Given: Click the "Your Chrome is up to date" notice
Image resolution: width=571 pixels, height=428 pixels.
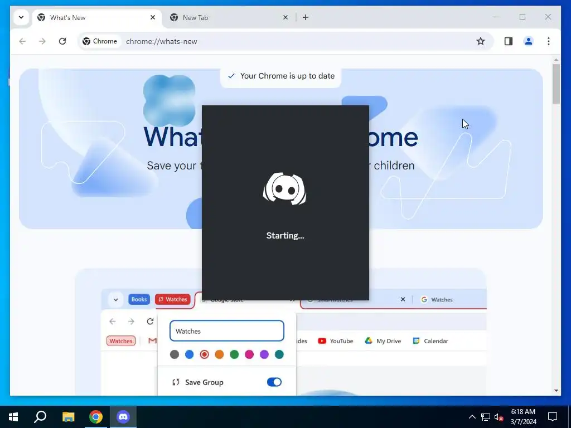Looking at the screenshot, I should tap(281, 76).
